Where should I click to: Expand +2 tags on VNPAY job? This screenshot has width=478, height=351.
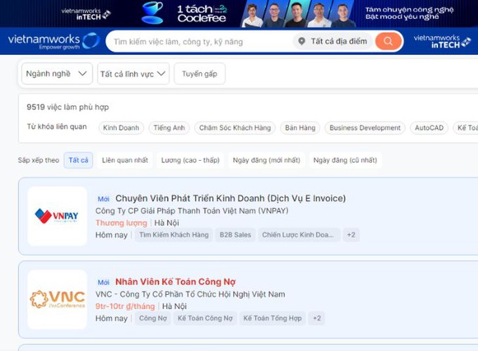(x=351, y=235)
